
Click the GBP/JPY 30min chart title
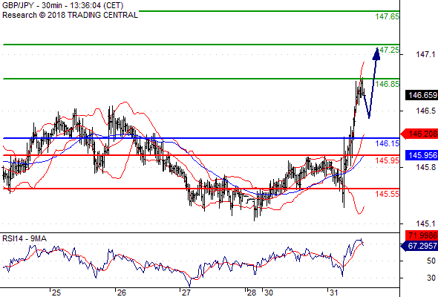tap(63, 5)
